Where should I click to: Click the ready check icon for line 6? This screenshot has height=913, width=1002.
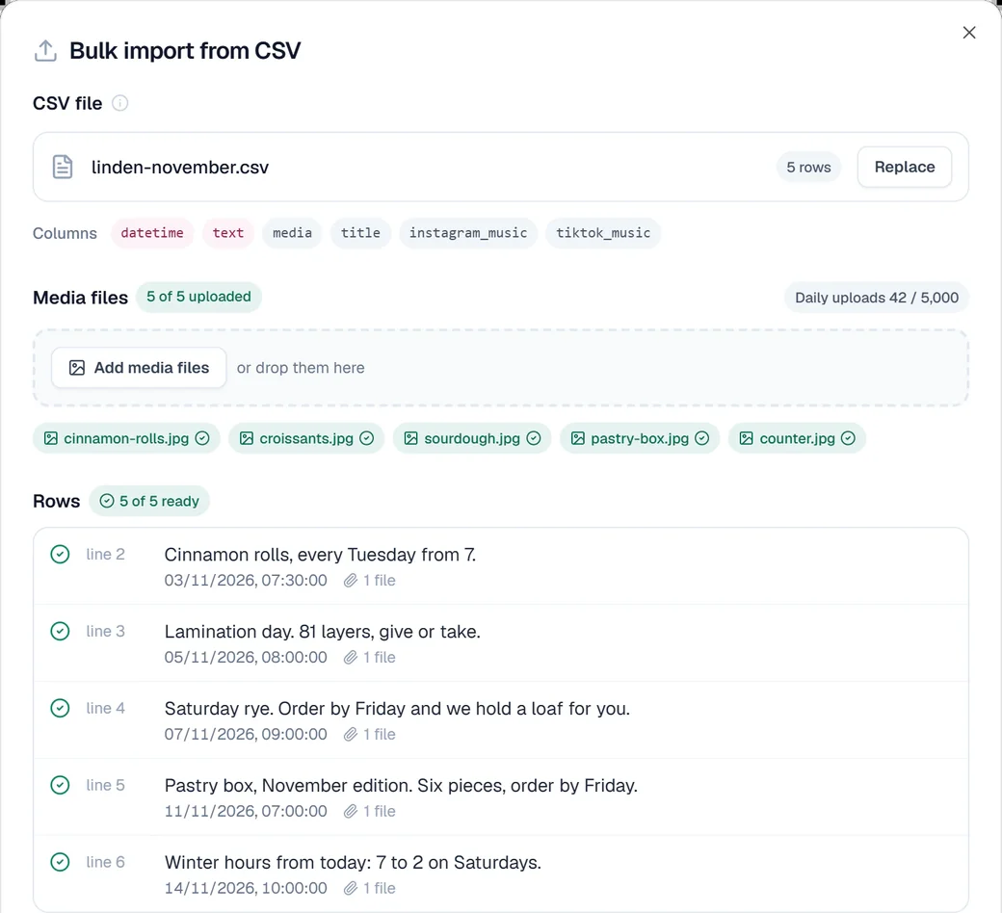60,862
